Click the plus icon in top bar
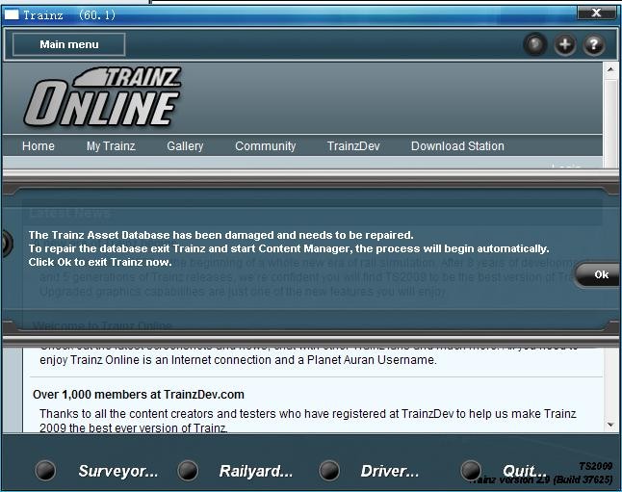Viewport: 622px width, 492px height. coord(564,45)
